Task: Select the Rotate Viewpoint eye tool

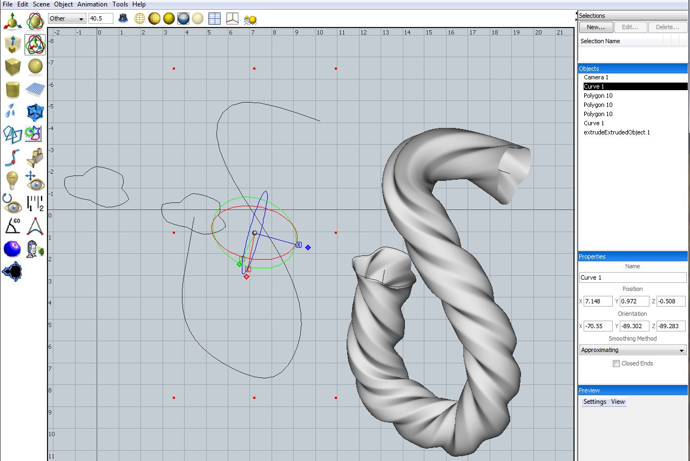Action: (x=12, y=203)
